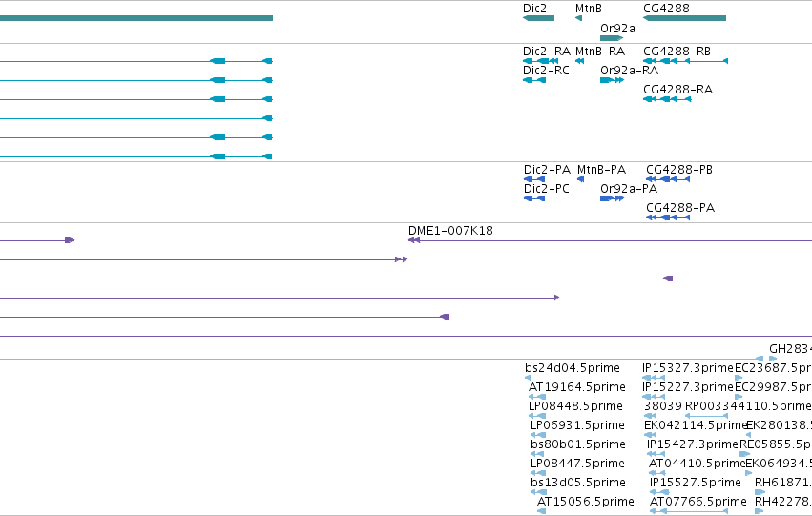Click the RE05855 EST label
812x516 pixels.
coord(776,444)
